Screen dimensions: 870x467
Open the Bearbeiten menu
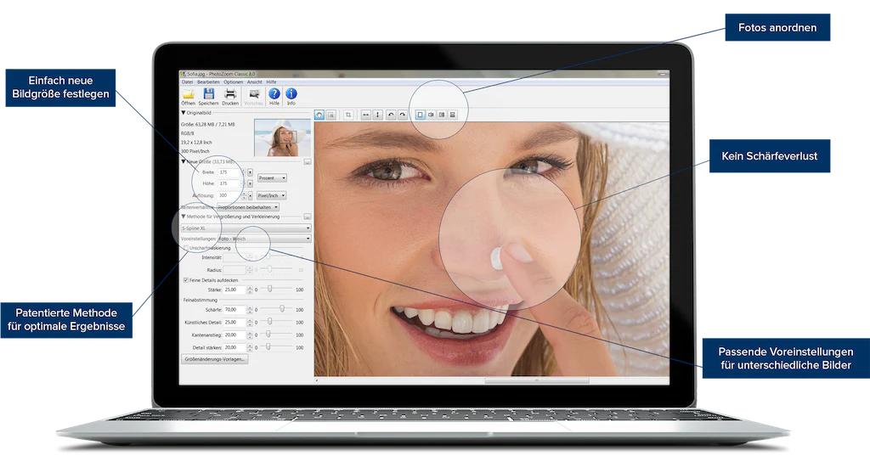[x=209, y=82]
